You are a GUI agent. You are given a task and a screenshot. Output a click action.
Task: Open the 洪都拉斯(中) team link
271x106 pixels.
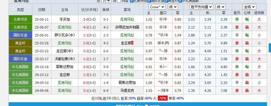[x=64, y=59]
